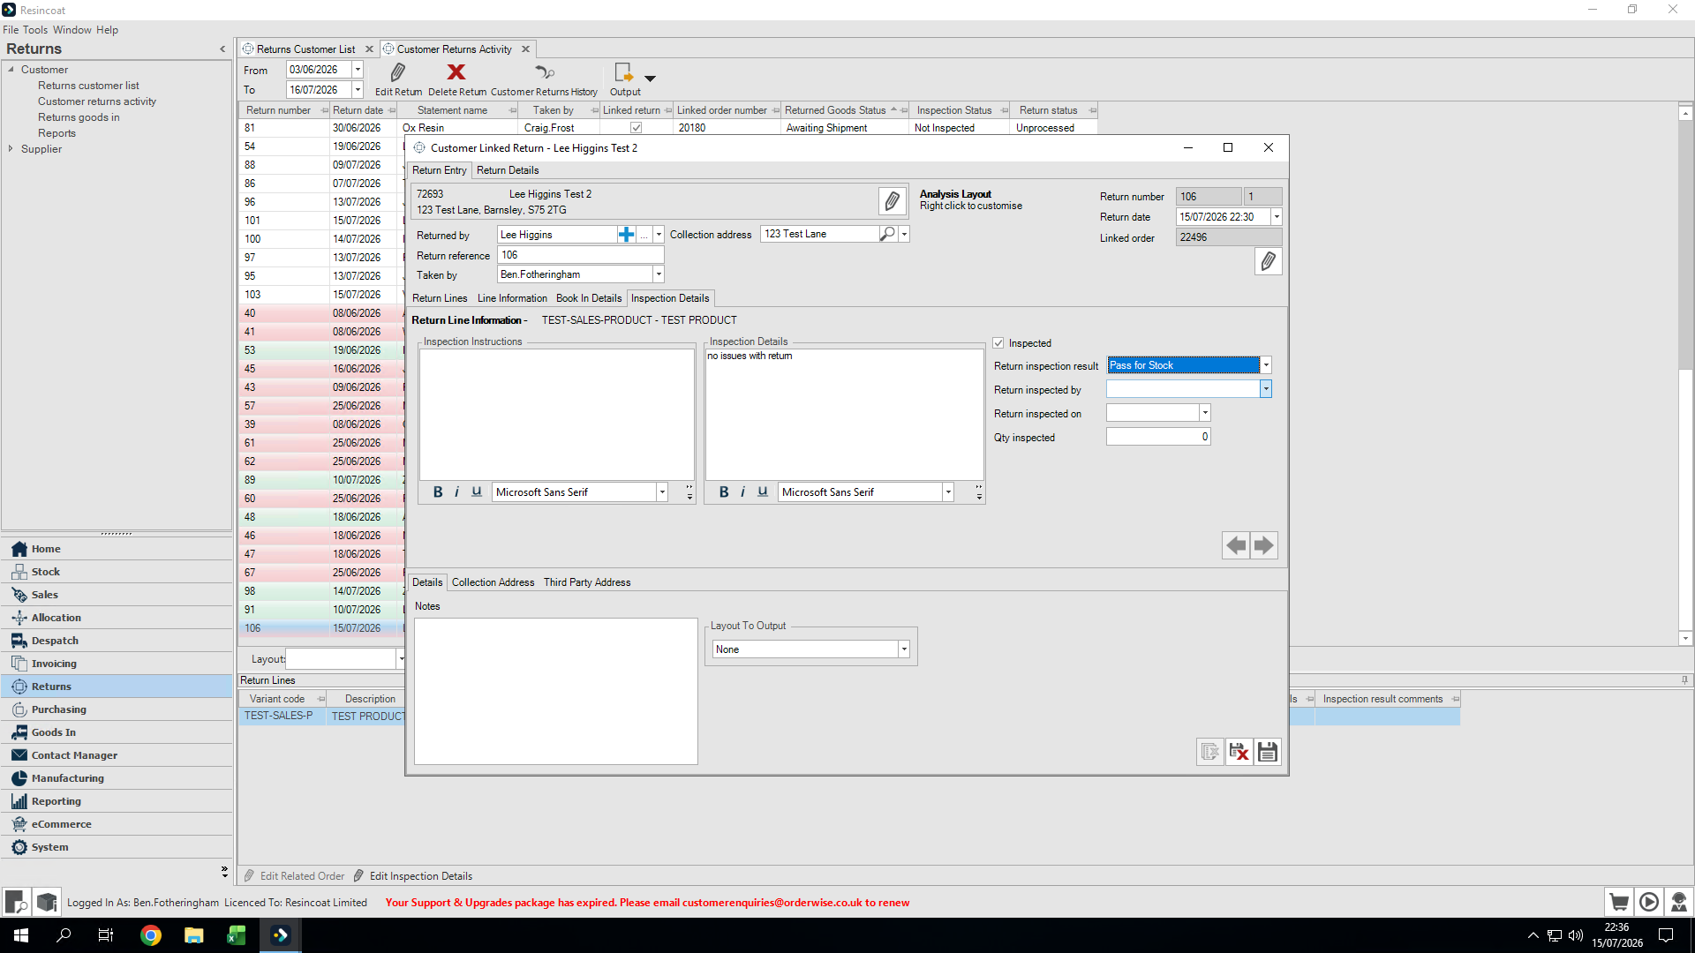Switch to Book In Details tab
Viewport: 1695px width, 953px height.
[x=589, y=298]
